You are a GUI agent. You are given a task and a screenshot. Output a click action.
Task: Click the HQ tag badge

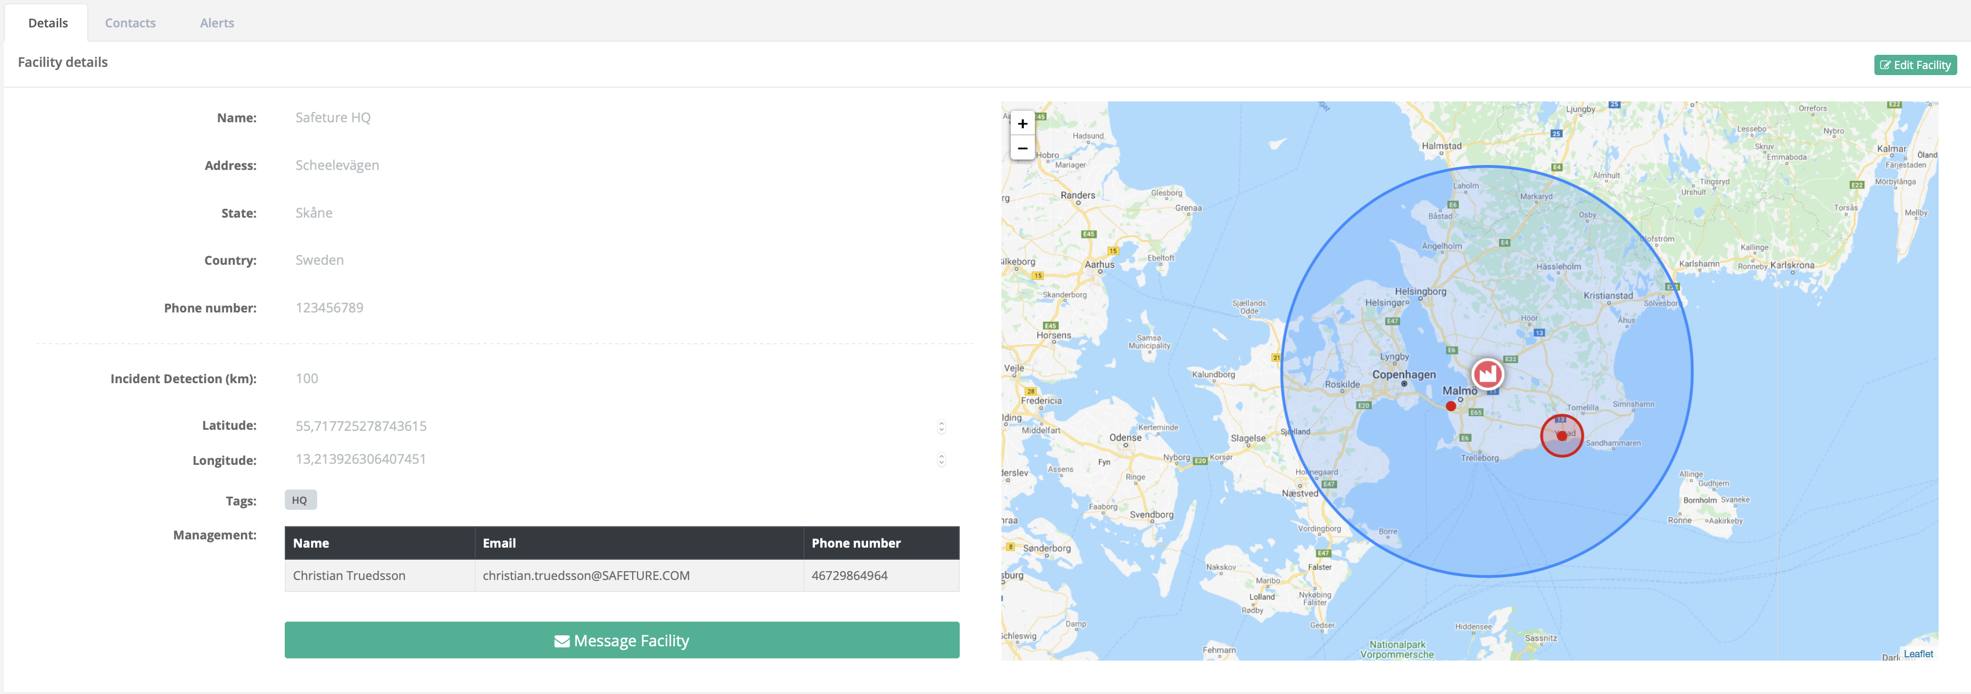300,500
